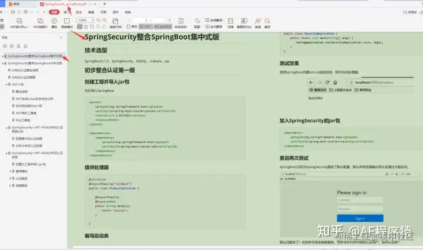Toggle 单页 single page view

132,26
